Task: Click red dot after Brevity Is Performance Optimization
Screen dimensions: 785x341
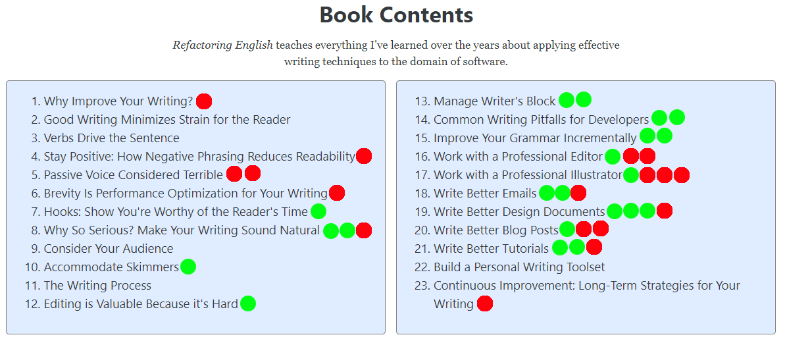Action: click(x=337, y=193)
